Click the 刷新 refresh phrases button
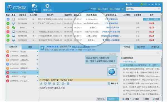Image resolution: width=167 pixels, height=103 pixels. (156, 99)
